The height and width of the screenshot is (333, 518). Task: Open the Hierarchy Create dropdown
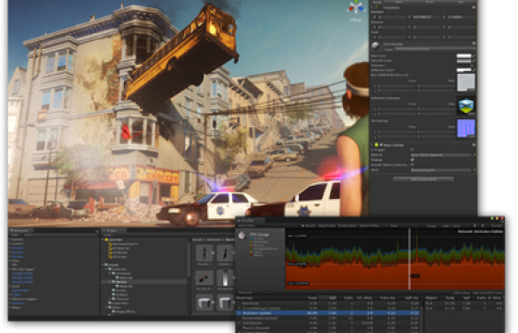[15, 235]
